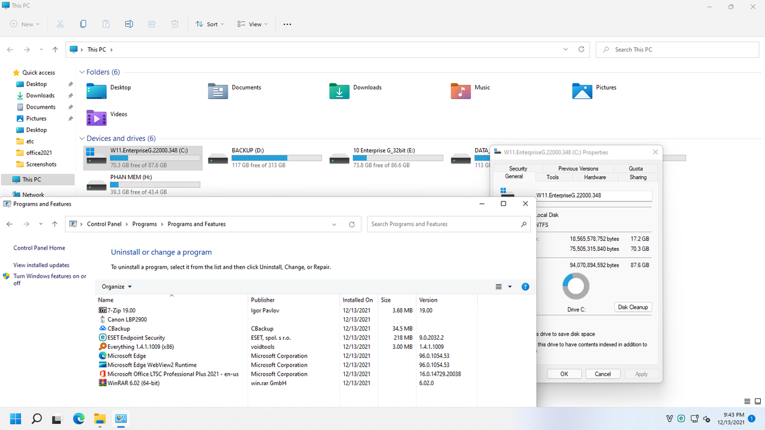Click View installed updates link
The height and width of the screenshot is (430, 765).
point(41,265)
